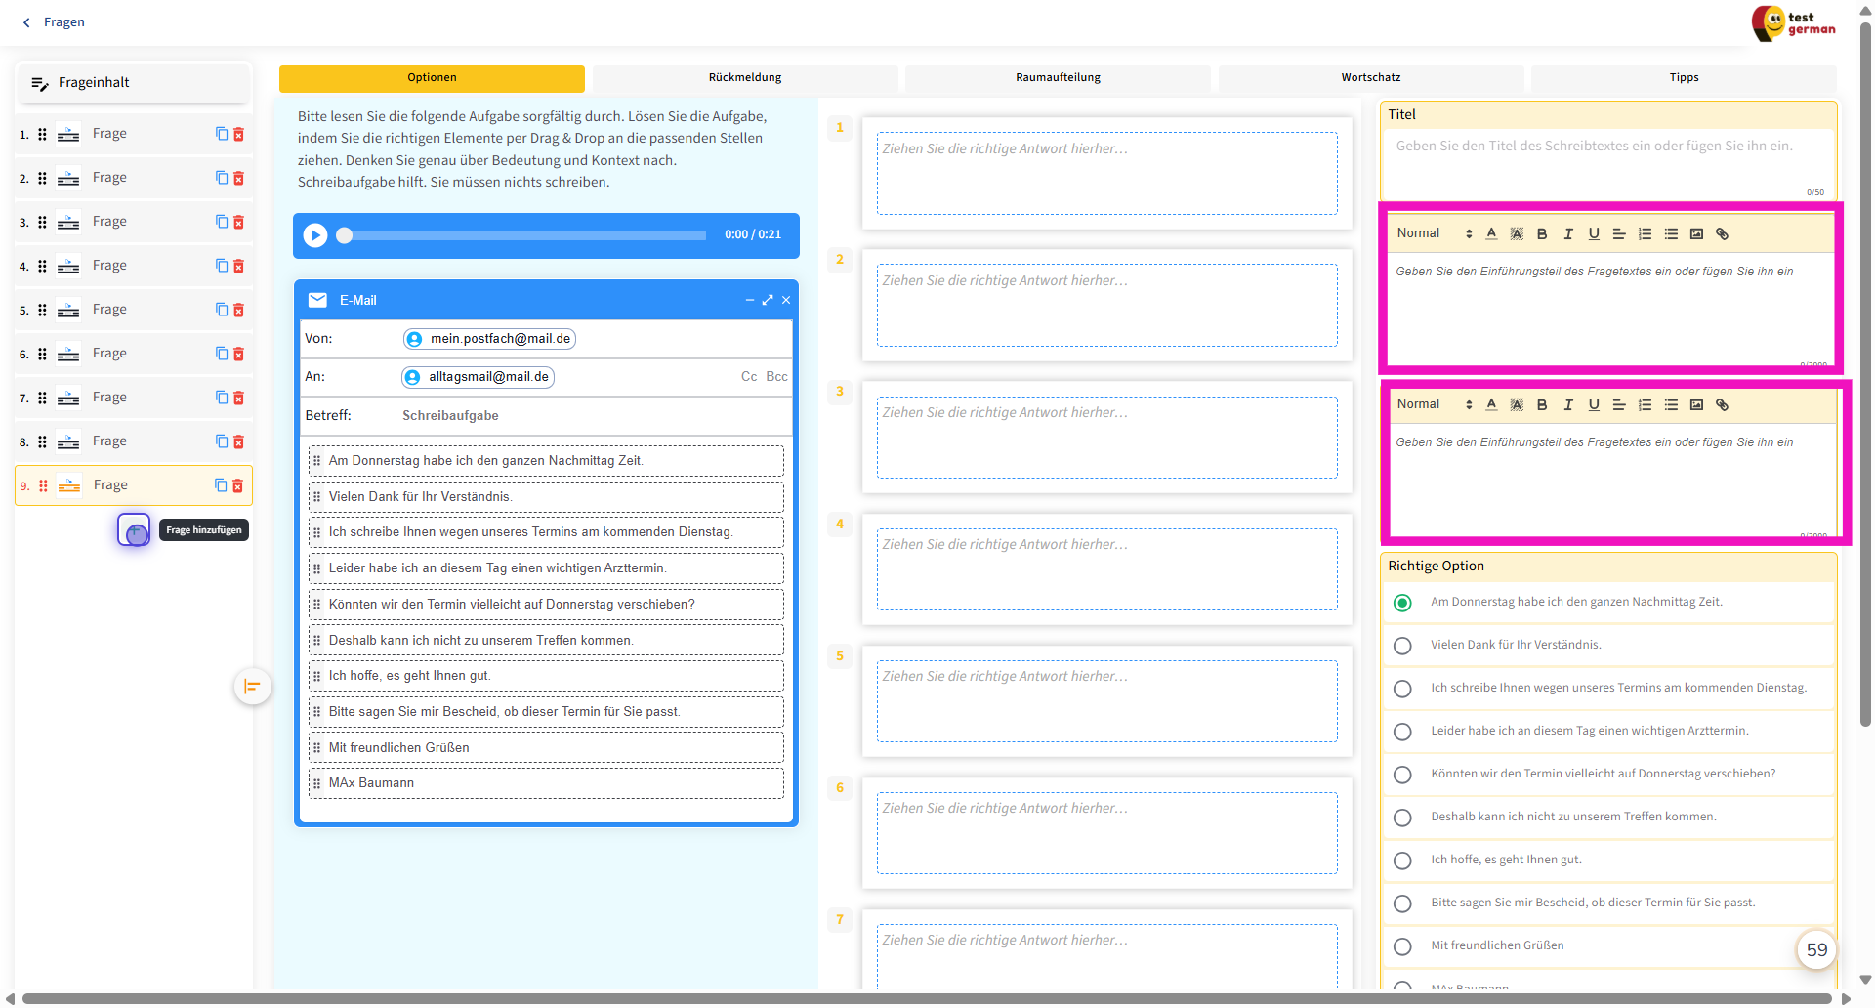Image resolution: width=1875 pixels, height=1008 pixels.
Task: Go back to Fragen
Action: (55, 22)
